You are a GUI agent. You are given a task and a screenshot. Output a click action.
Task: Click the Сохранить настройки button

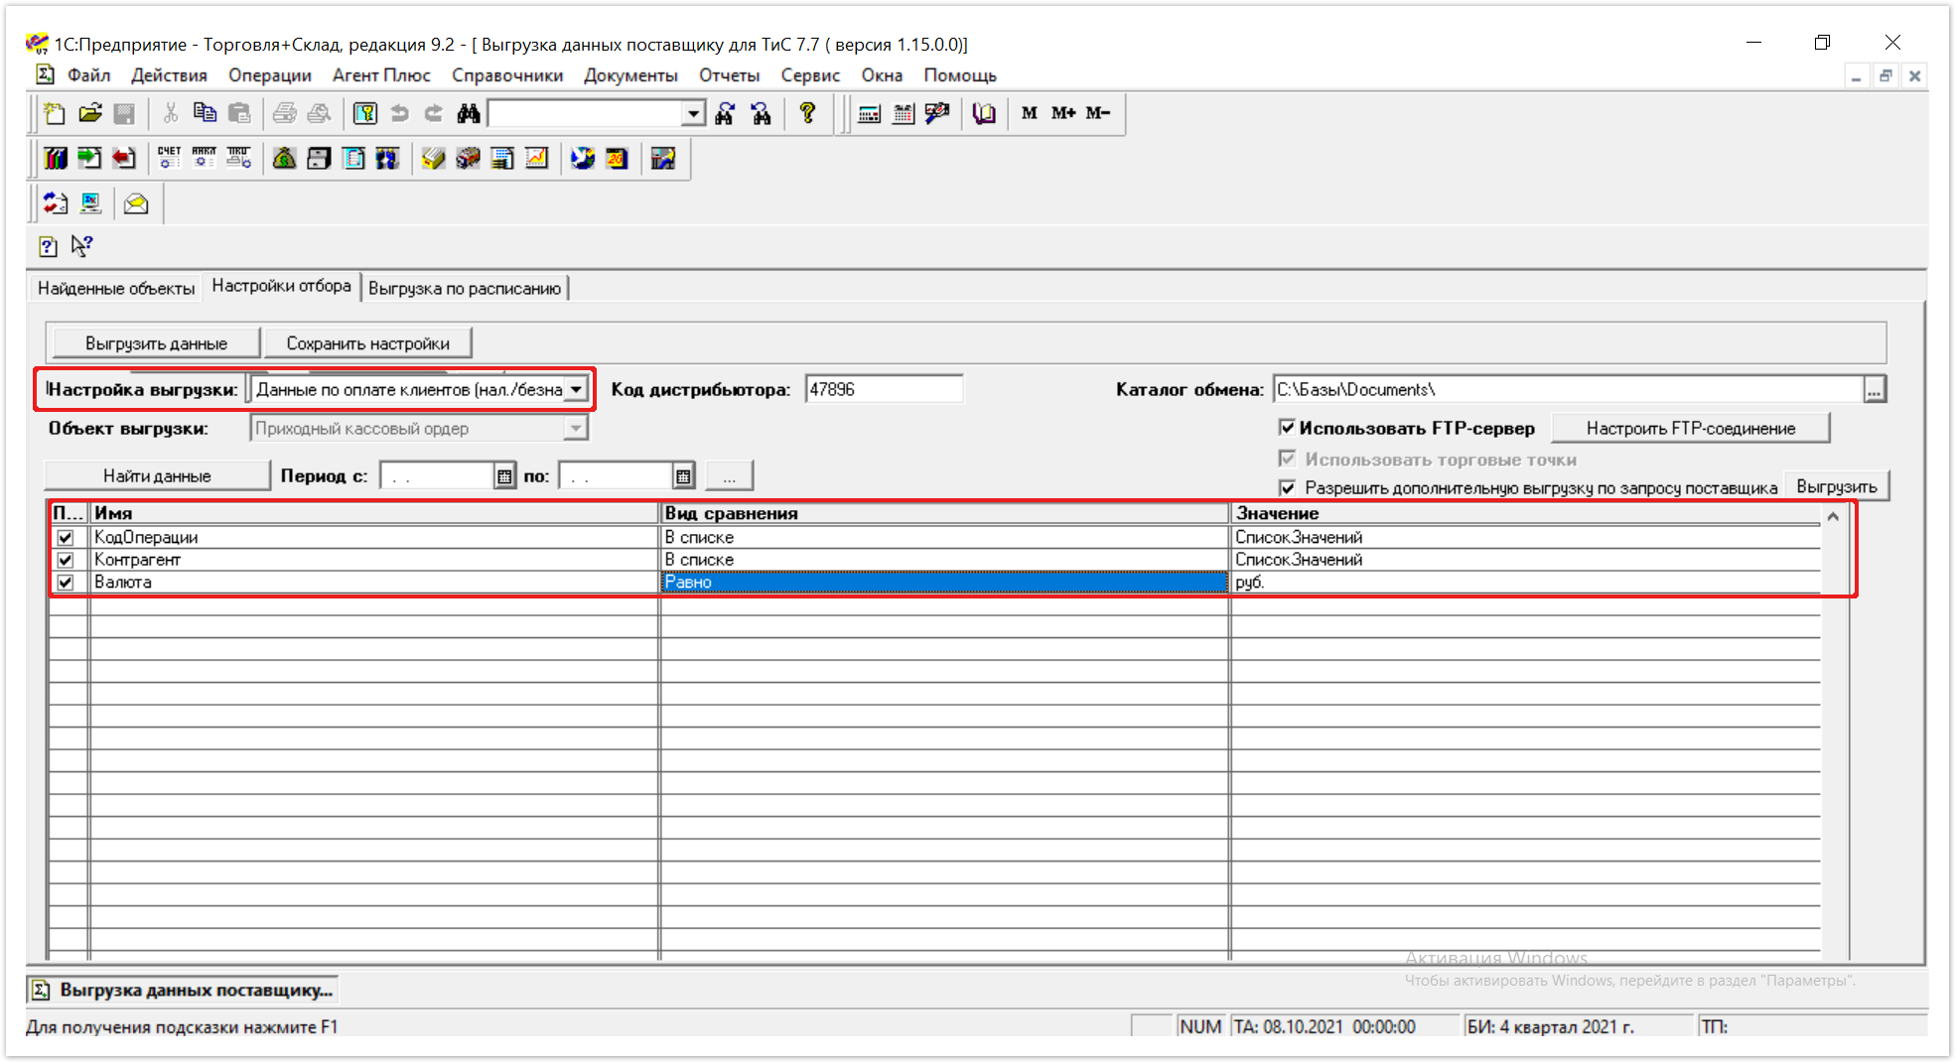[367, 343]
